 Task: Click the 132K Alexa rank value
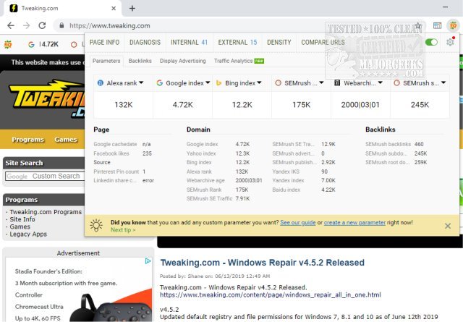(124, 105)
